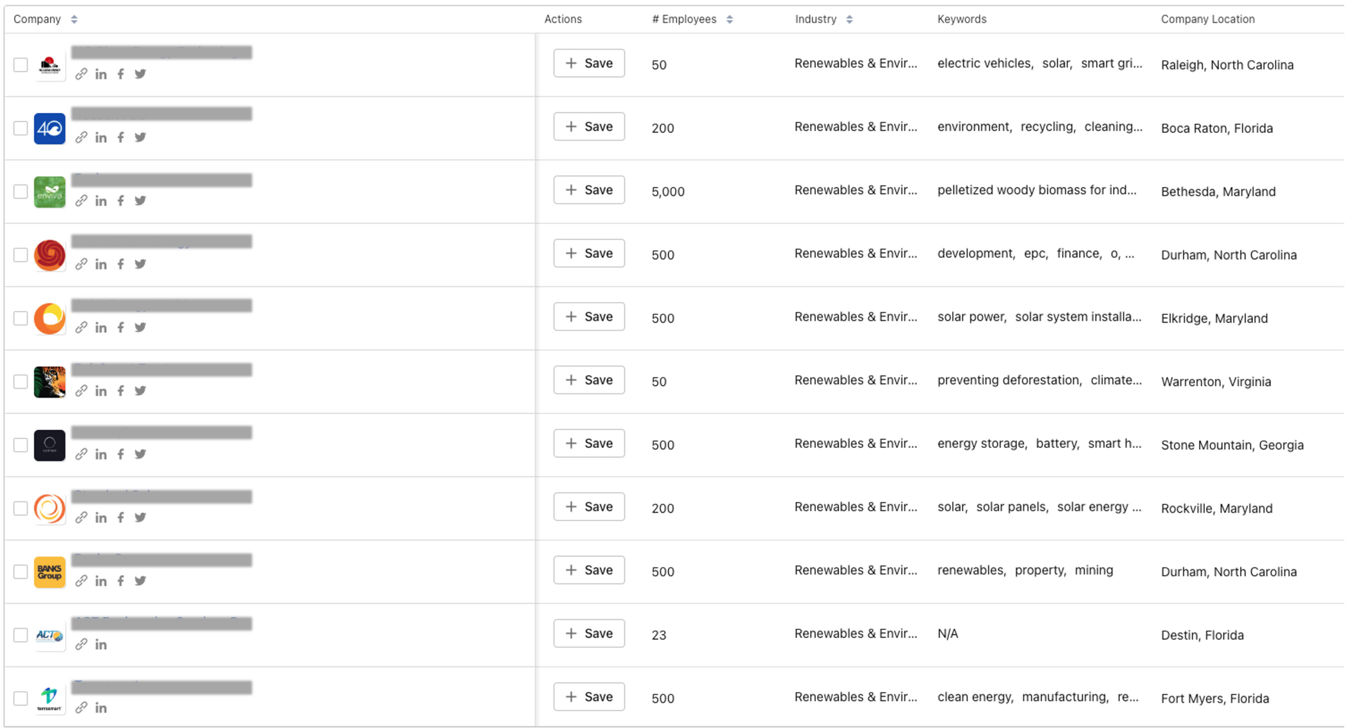Screen dimensions: 1345x728
Task: Select checkbox for the Raleigh company row
Action: 21,65
